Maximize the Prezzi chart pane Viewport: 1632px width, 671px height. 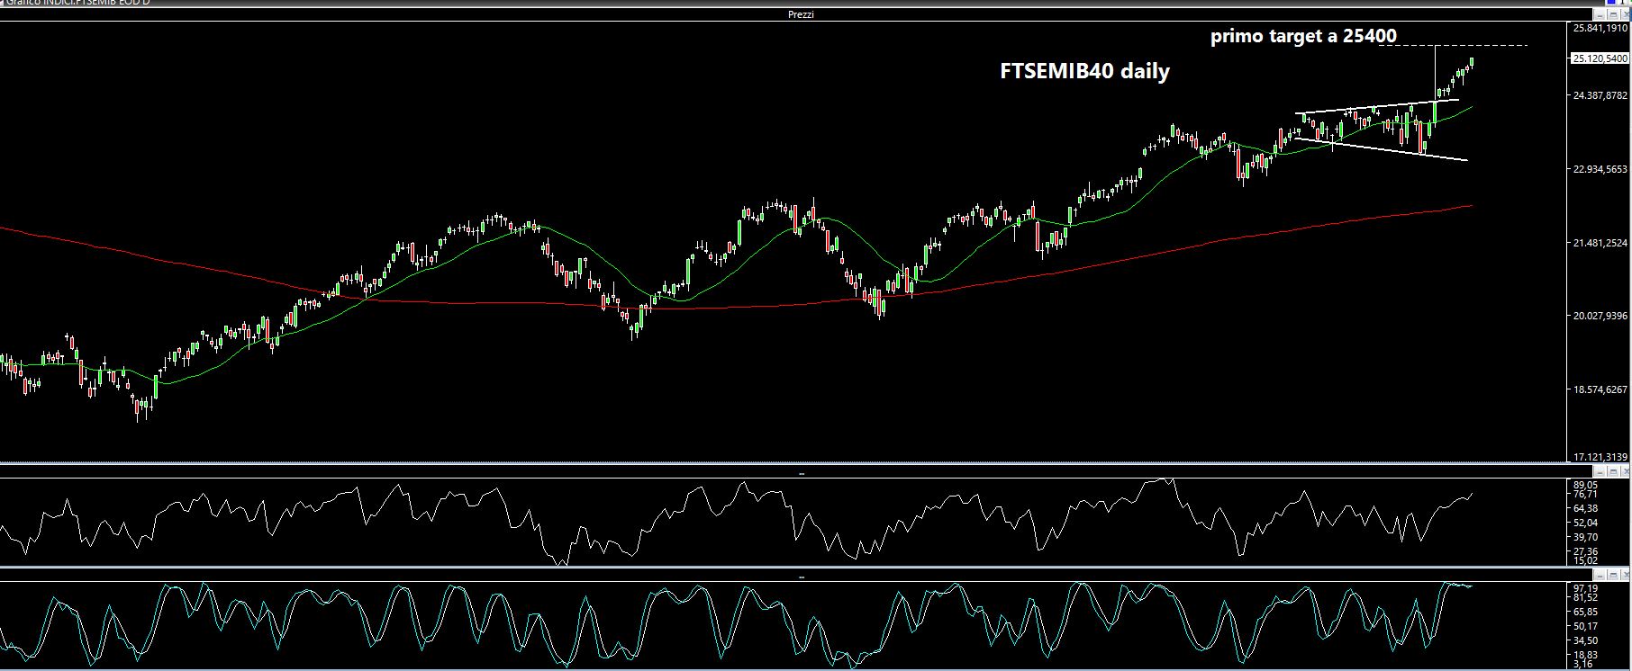pyautogui.click(x=1613, y=14)
